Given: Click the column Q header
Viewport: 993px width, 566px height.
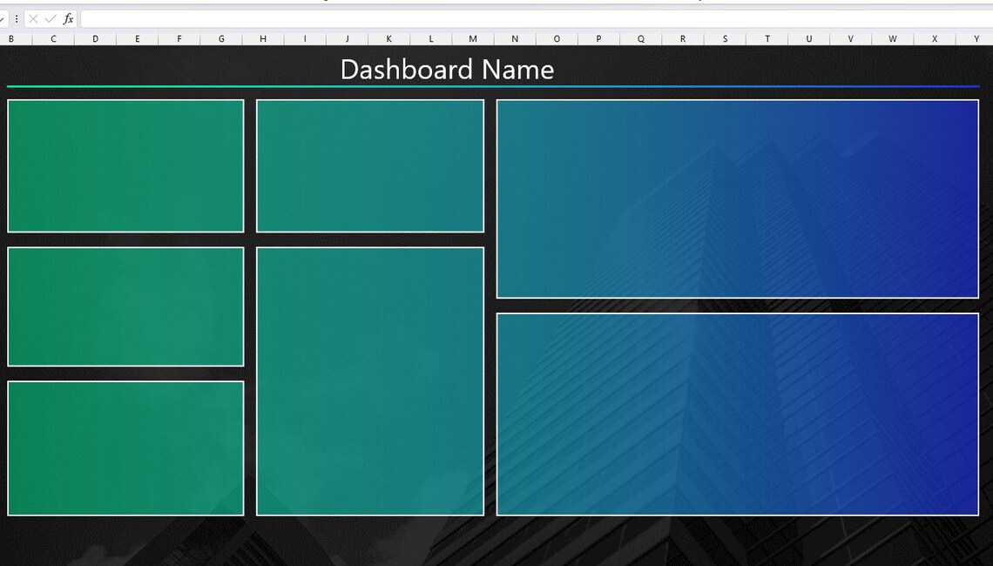Looking at the screenshot, I should pos(640,38).
